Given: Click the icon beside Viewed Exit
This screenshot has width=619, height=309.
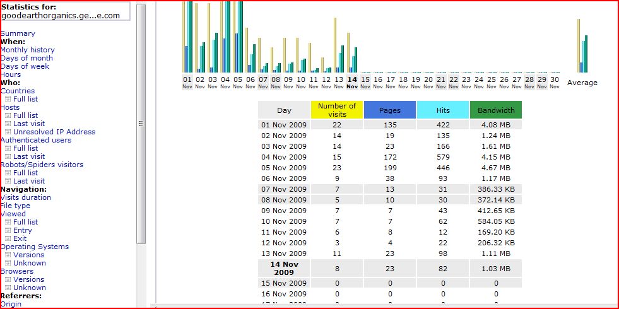Looking at the screenshot, I should [8, 239].
